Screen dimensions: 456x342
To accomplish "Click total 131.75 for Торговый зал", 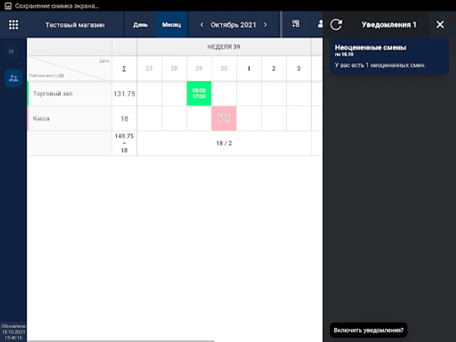I will 124,93.
